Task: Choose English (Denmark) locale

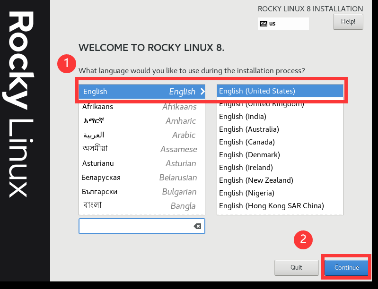Action: pos(280,155)
